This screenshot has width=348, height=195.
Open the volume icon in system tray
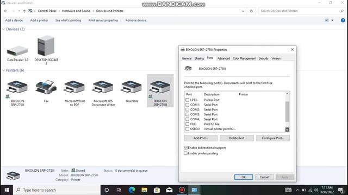click(316, 190)
